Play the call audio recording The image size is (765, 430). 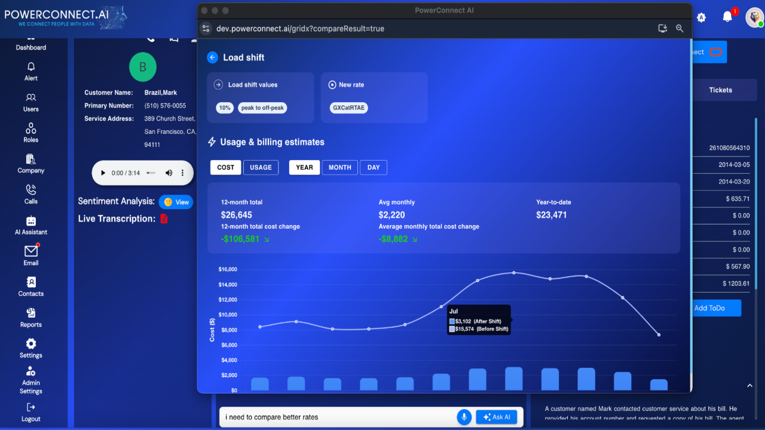pos(103,173)
